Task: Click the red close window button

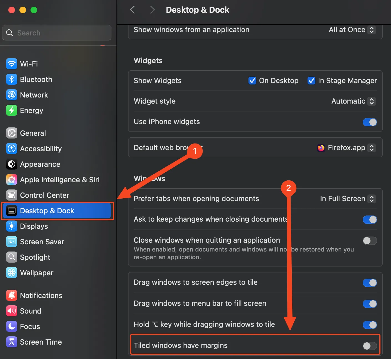Action: [12, 10]
